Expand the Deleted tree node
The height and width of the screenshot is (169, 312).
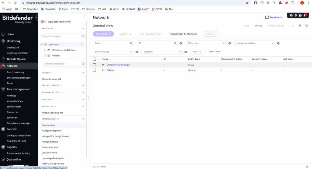(45, 55)
